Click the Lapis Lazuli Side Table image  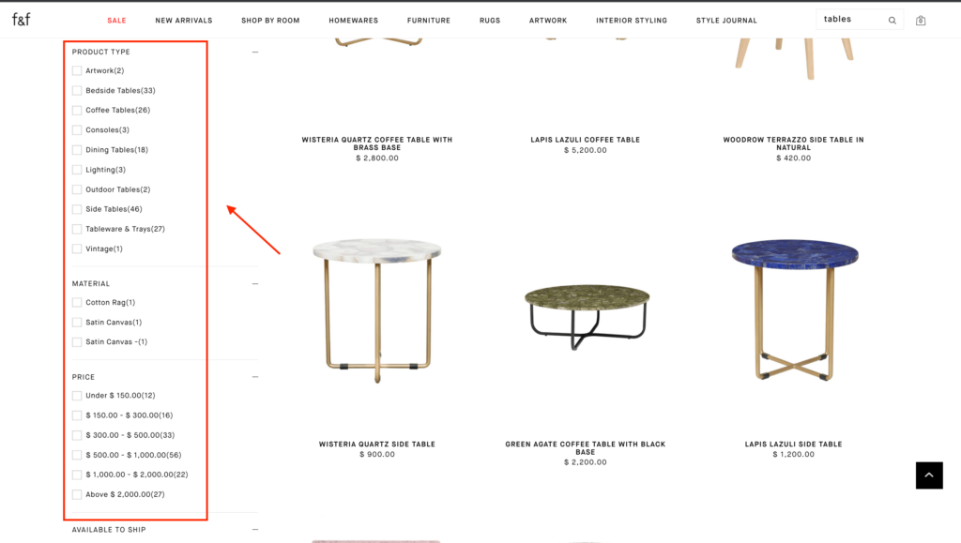pos(794,309)
